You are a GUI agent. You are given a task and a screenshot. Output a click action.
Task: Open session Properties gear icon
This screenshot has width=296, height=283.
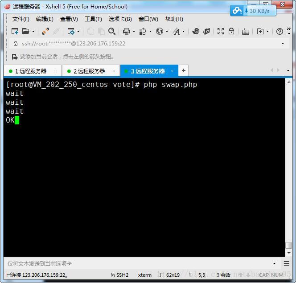click(71, 31)
